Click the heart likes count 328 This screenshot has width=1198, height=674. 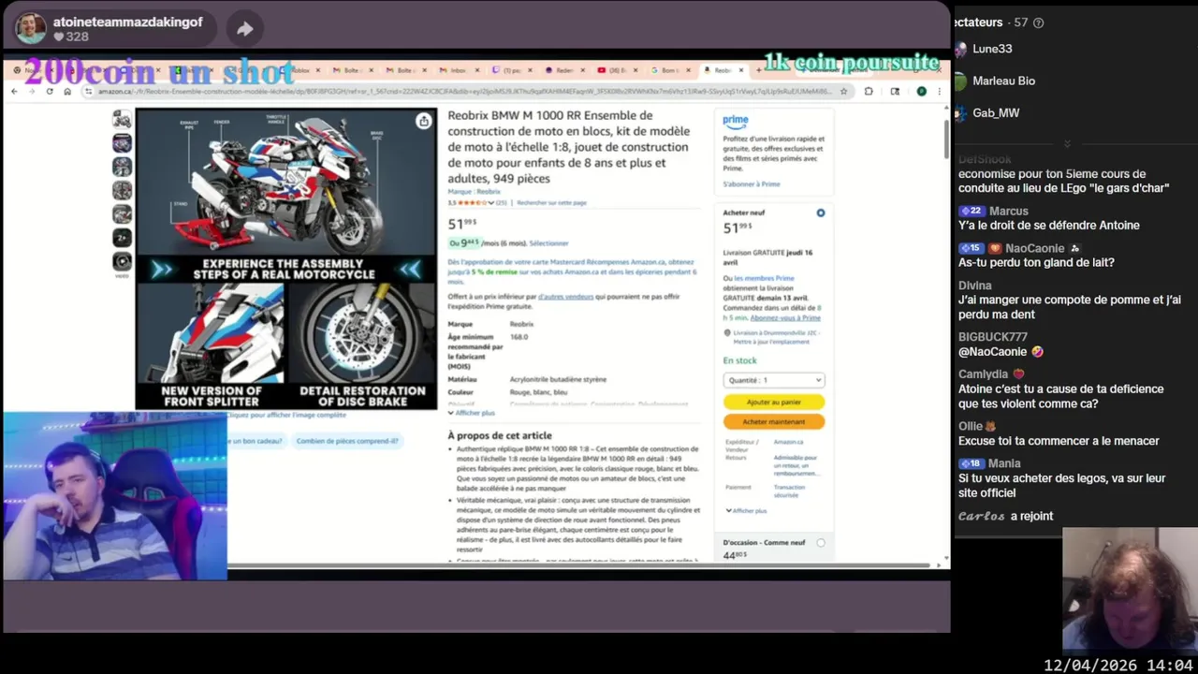point(70,37)
